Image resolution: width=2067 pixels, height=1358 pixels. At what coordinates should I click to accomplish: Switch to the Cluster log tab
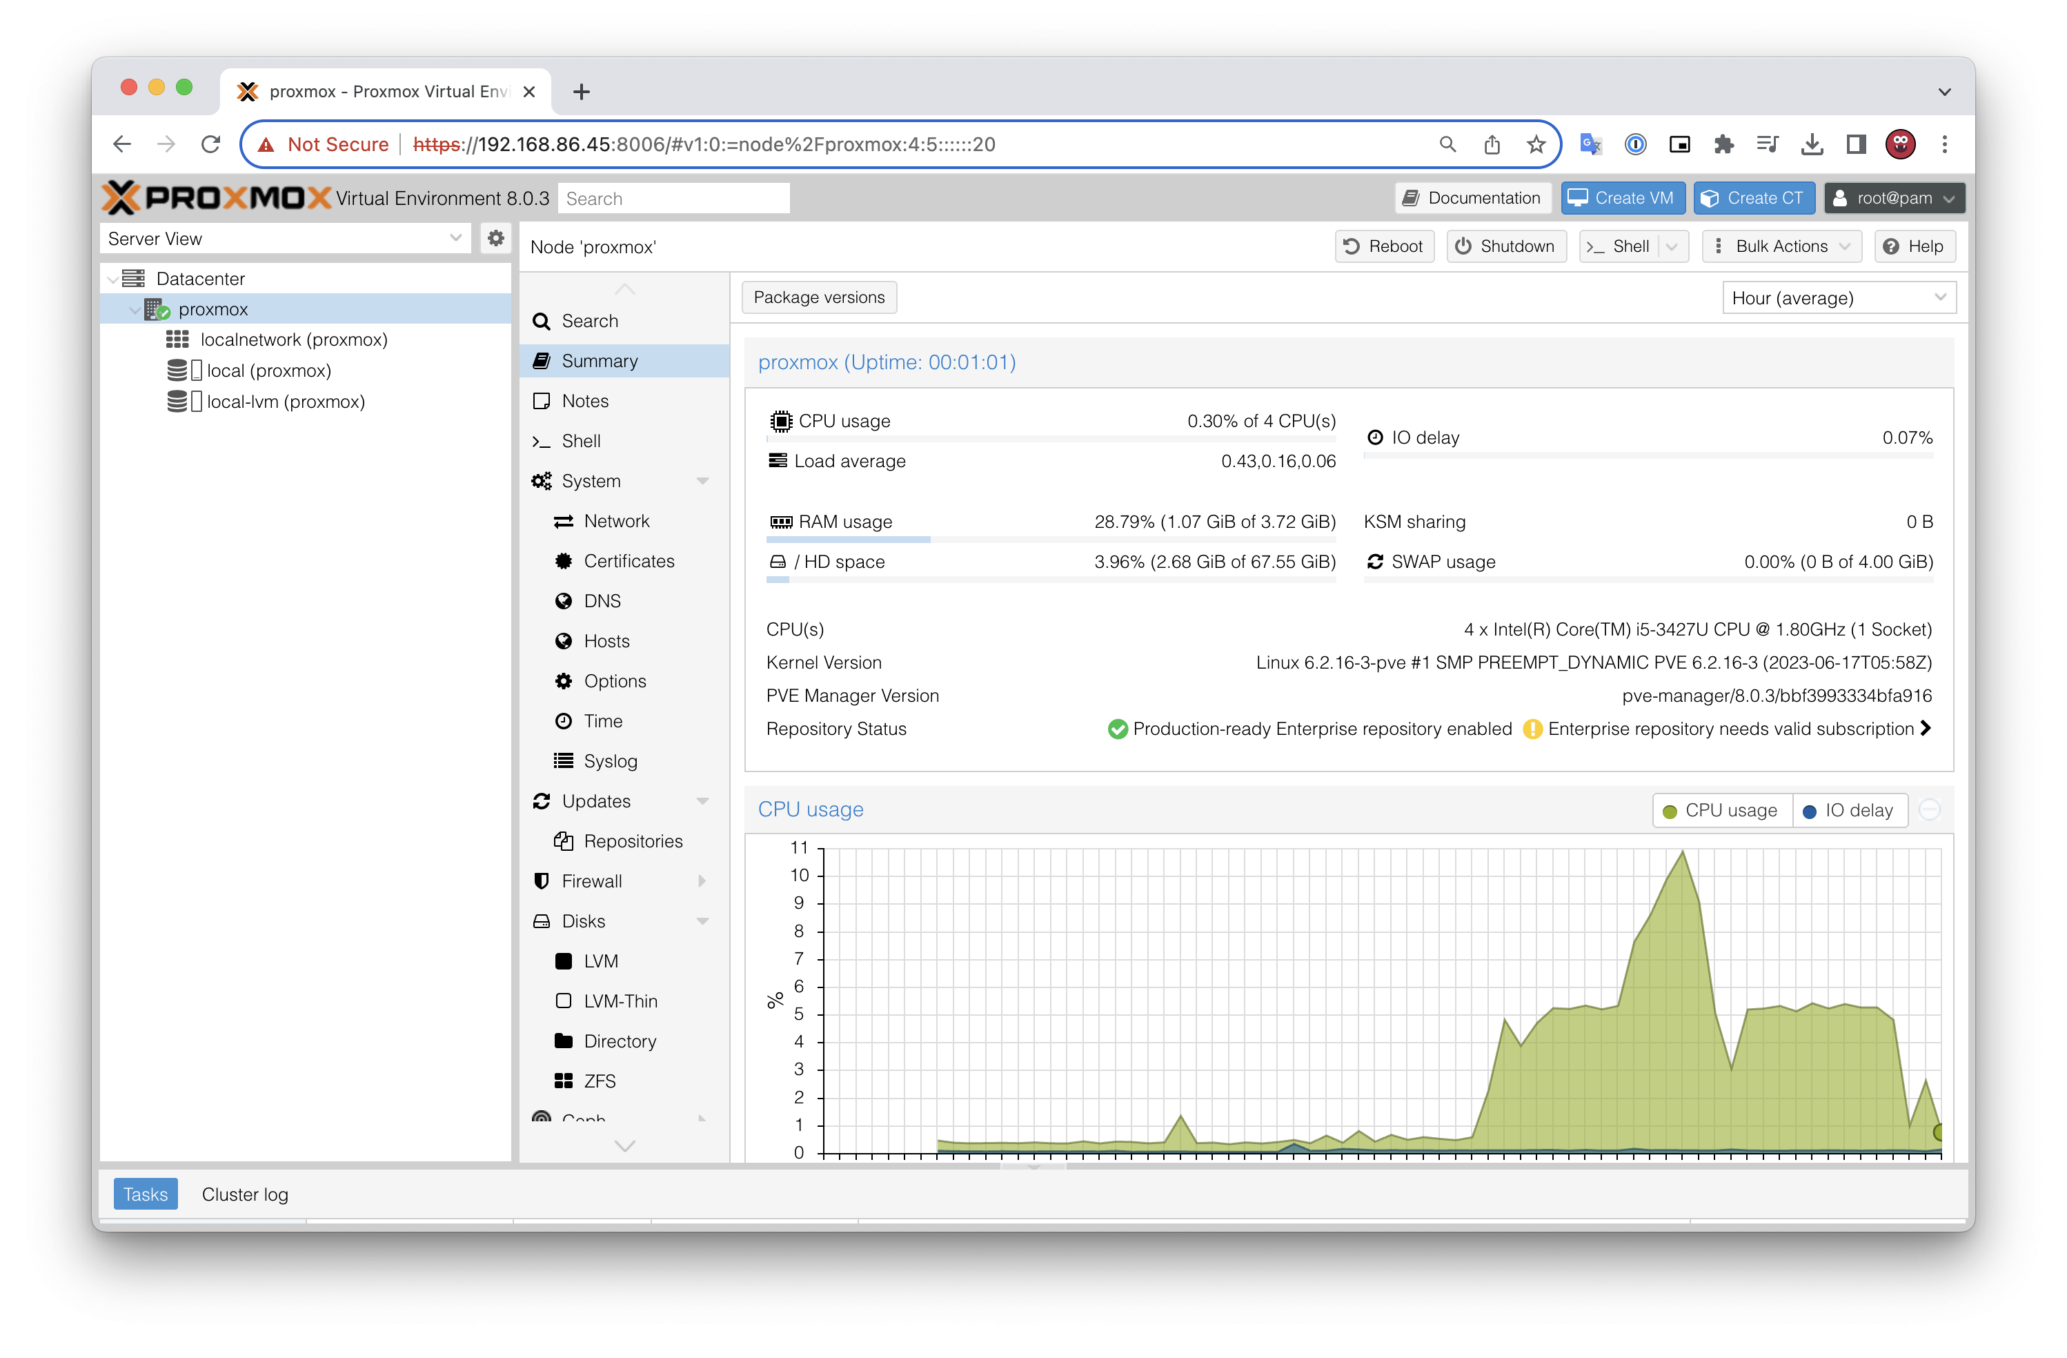pyautogui.click(x=245, y=1194)
